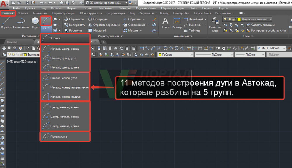Switch to the Express Tools tab

[x=202, y=13]
